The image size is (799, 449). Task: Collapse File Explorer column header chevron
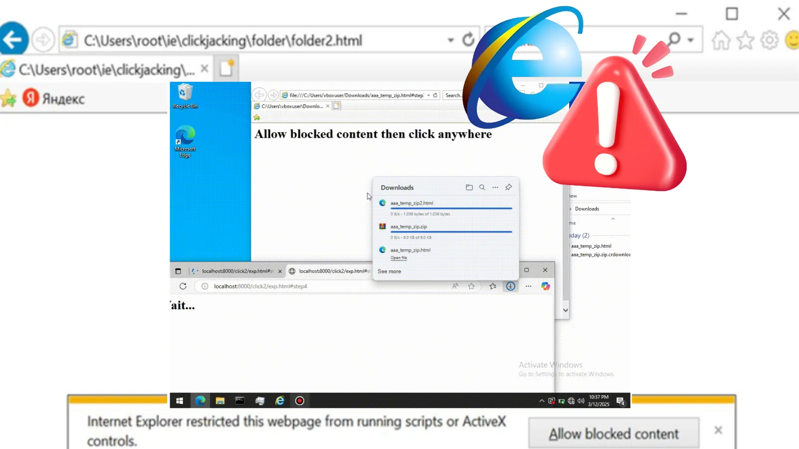(x=613, y=219)
